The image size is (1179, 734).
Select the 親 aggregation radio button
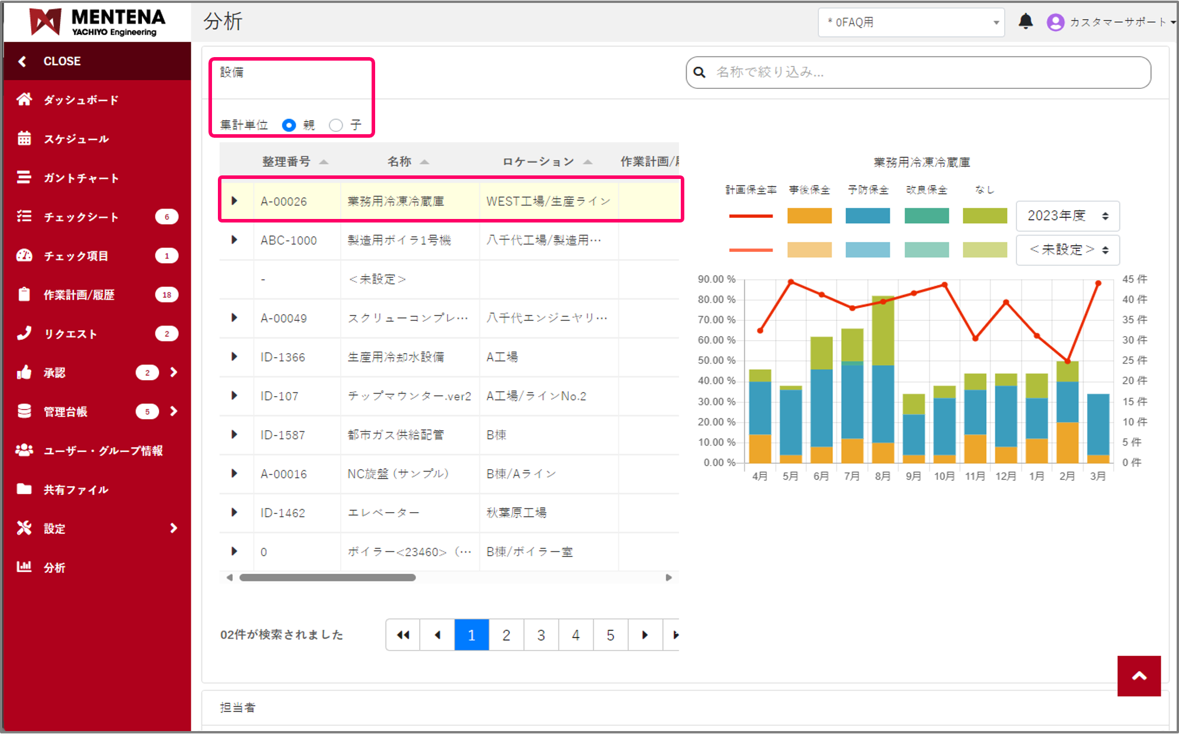pyautogui.click(x=289, y=125)
